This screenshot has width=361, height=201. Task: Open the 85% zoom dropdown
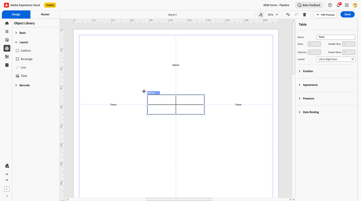click(273, 14)
